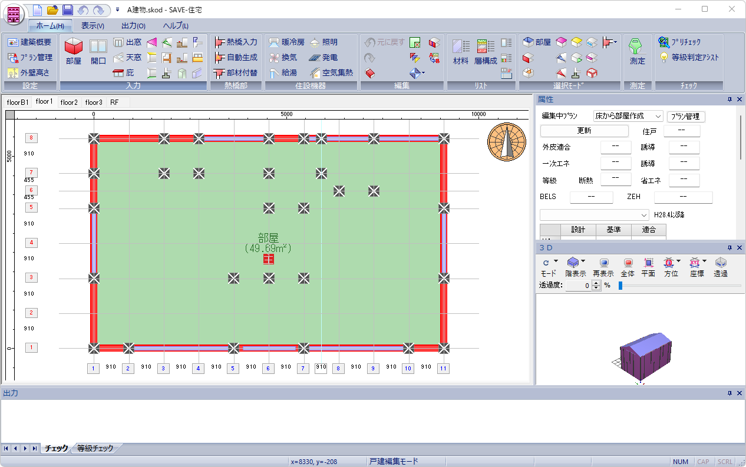Open the 床から部屋作成 plan dropdown
Screen dimensions: 746x467
point(628,116)
